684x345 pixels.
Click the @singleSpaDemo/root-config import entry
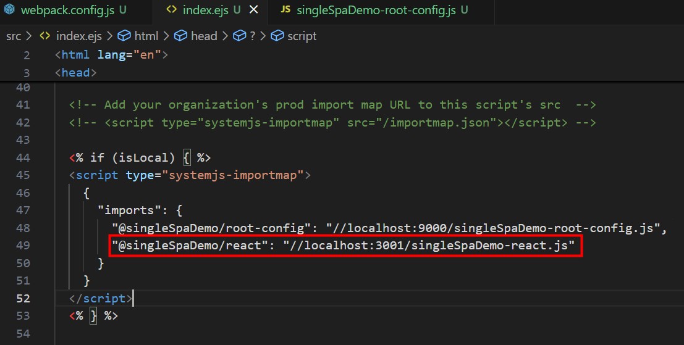click(389, 228)
